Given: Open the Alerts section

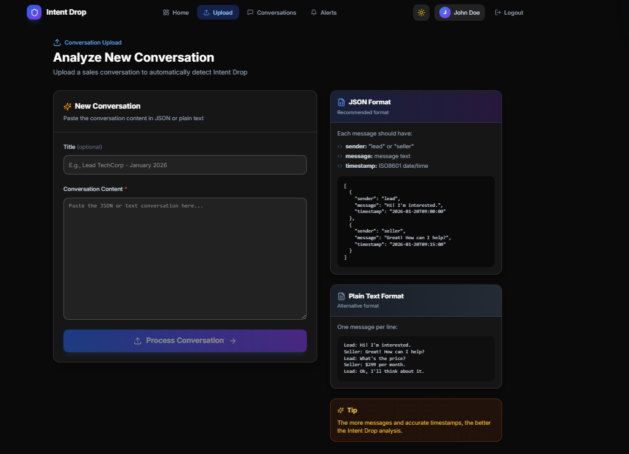Looking at the screenshot, I should 324,12.
